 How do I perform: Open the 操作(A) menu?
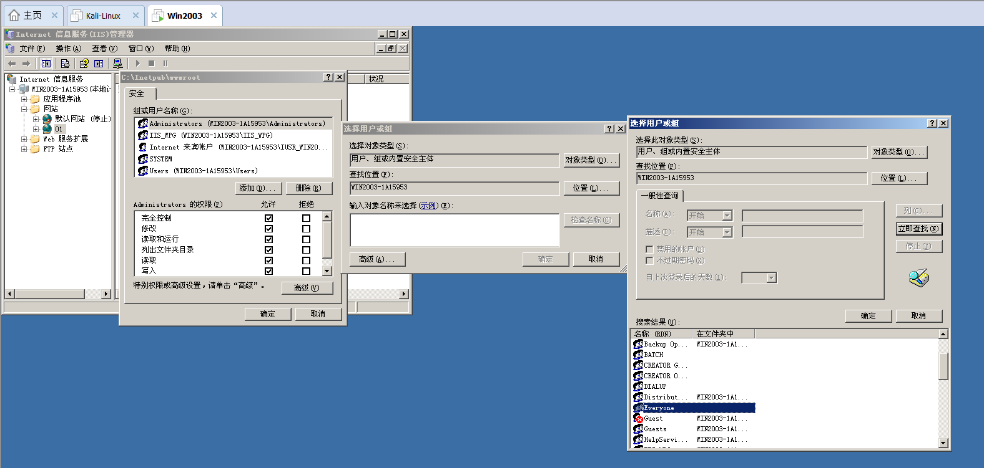click(x=68, y=49)
